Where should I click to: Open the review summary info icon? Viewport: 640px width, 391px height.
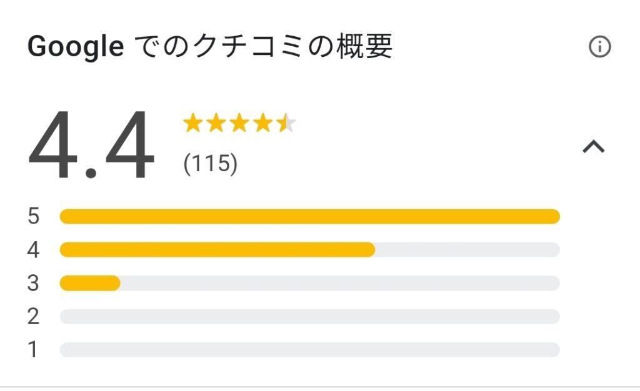[x=599, y=46]
